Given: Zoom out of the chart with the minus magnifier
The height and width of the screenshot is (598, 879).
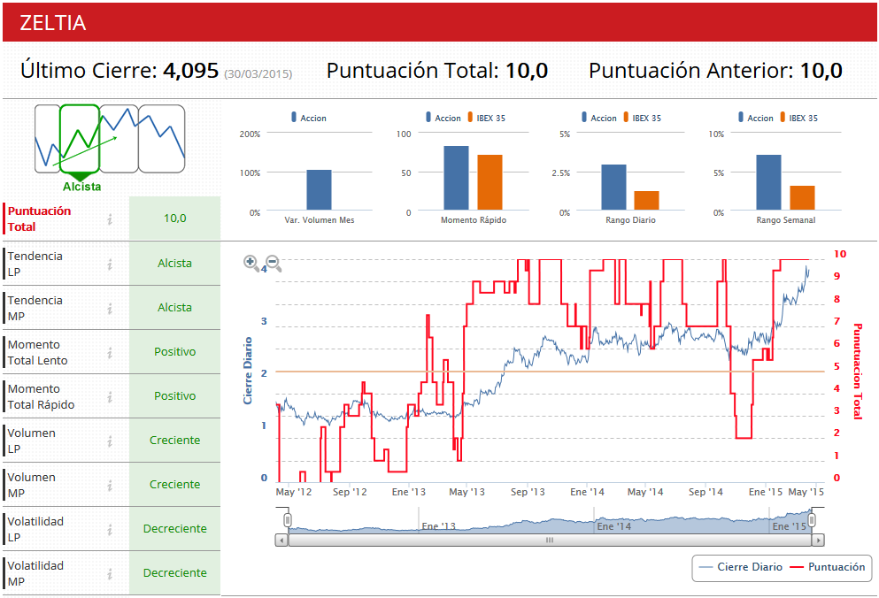Looking at the screenshot, I should (274, 263).
